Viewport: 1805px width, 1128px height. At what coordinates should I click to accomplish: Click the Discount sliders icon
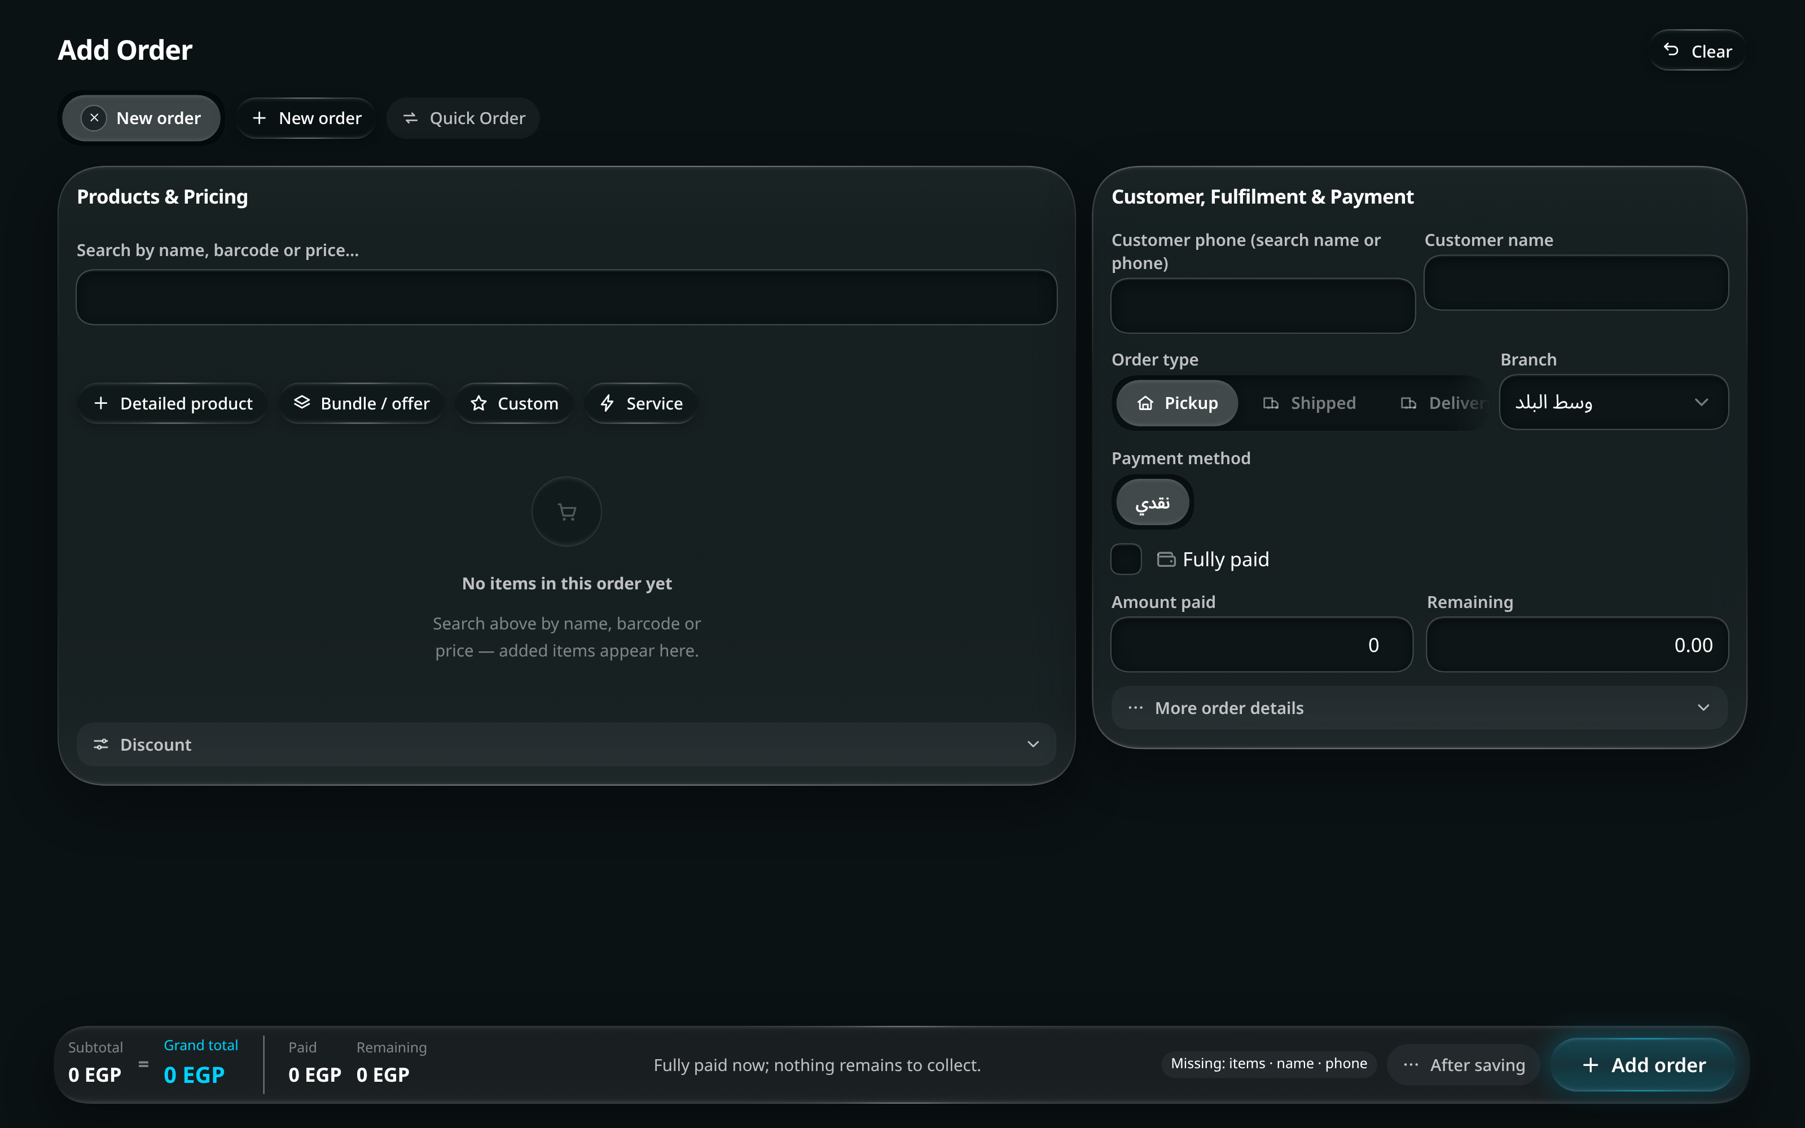(x=101, y=744)
